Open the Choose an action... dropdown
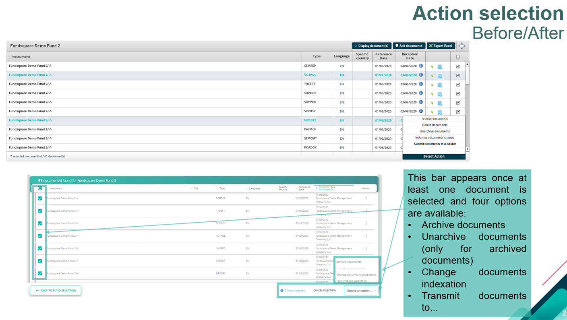 tap(361, 291)
